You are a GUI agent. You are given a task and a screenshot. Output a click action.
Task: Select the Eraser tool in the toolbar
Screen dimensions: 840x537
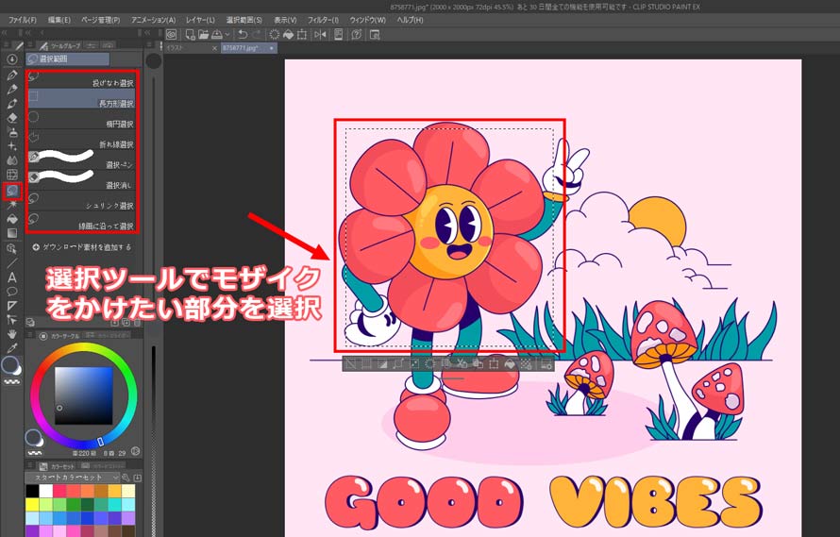coord(11,118)
